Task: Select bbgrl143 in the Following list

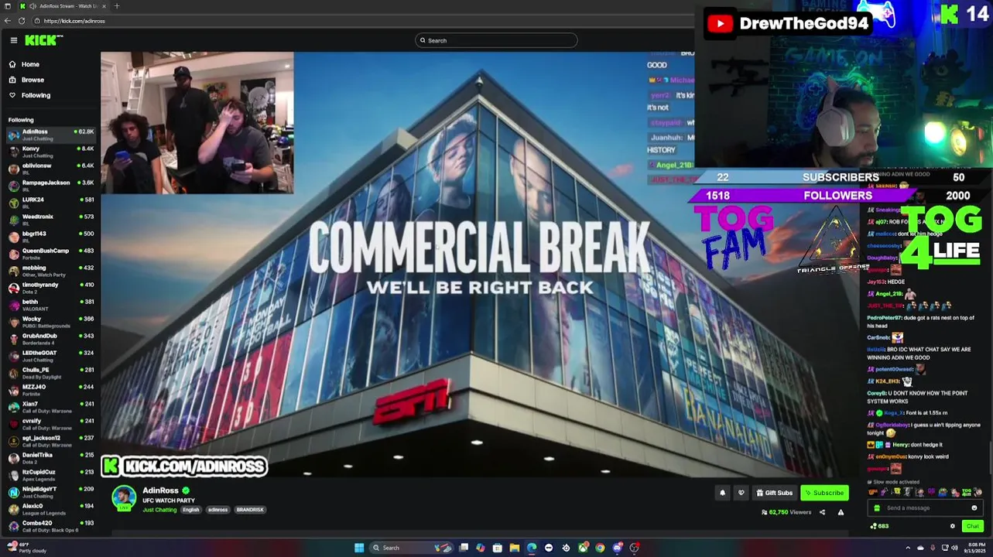Action: [50, 237]
